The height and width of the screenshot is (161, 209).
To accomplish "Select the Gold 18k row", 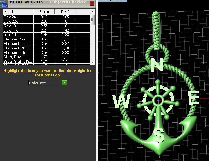I will point(46,26).
